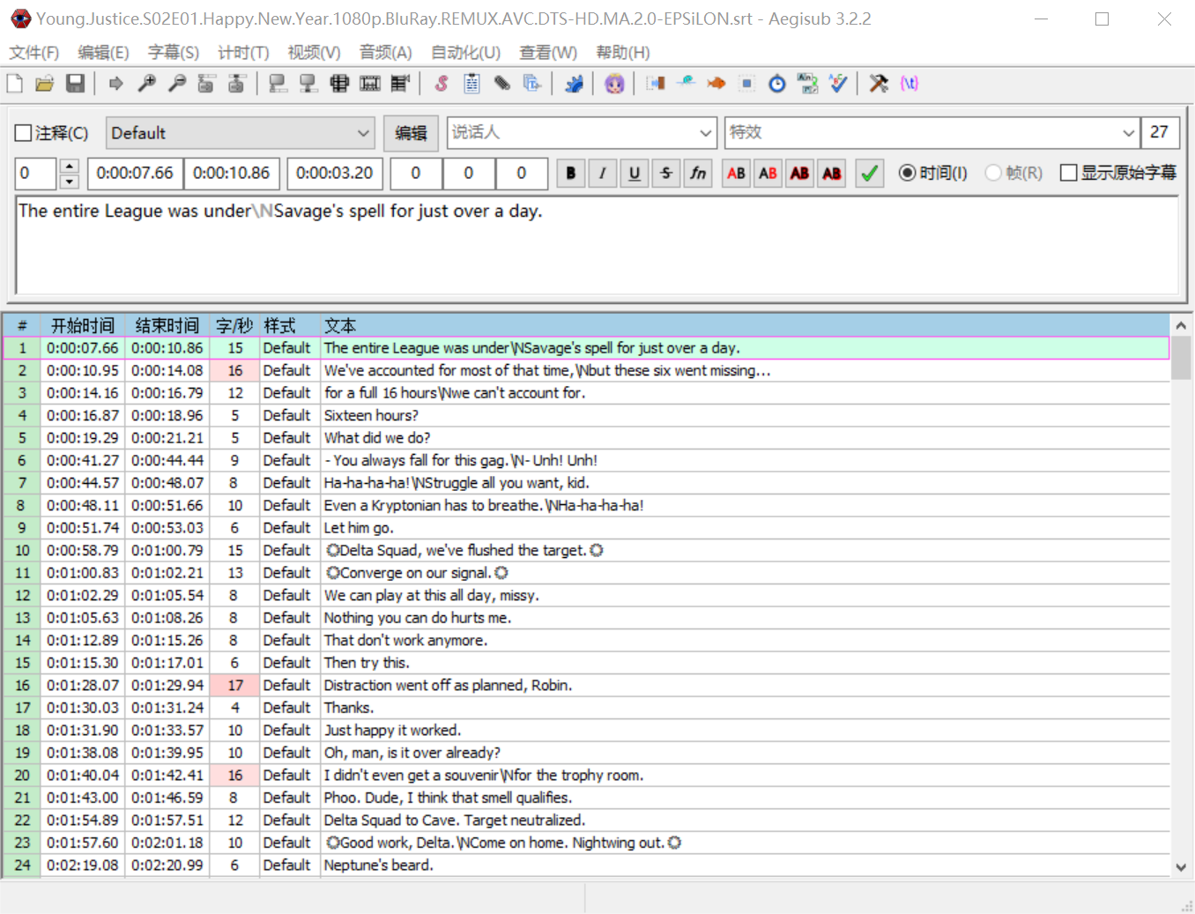Viewport: 1195px width, 914px height.
Task: Open the 计时(T) menu
Action: (243, 53)
